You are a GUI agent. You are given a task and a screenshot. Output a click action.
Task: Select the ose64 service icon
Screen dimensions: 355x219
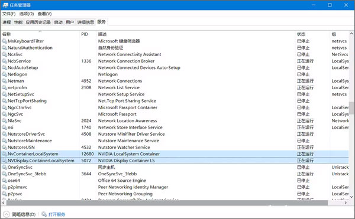pyautogui.click(x=4, y=181)
